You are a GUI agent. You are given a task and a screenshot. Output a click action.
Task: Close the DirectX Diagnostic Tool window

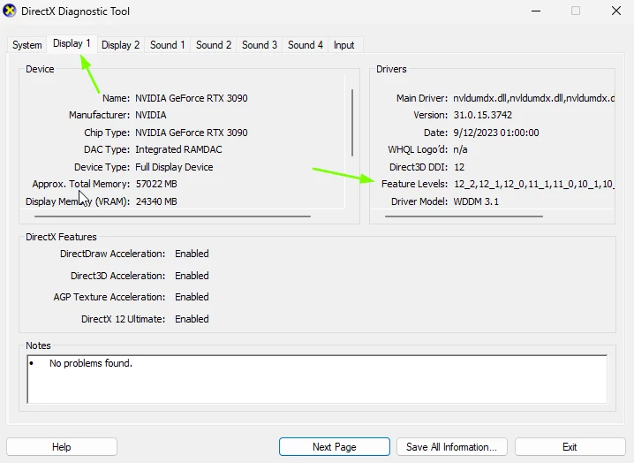point(616,11)
